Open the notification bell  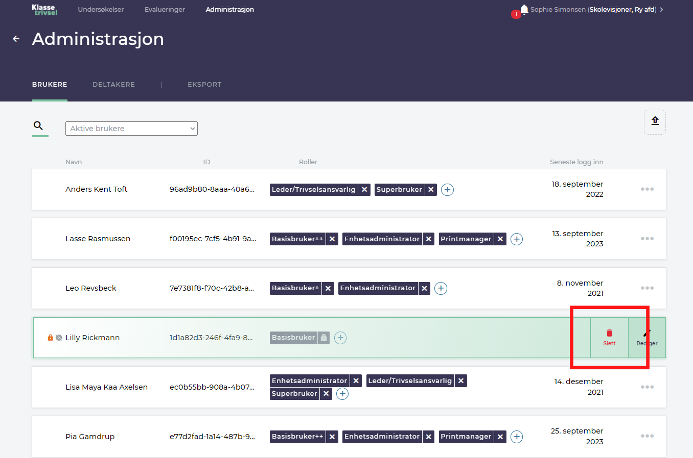coord(524,10)
